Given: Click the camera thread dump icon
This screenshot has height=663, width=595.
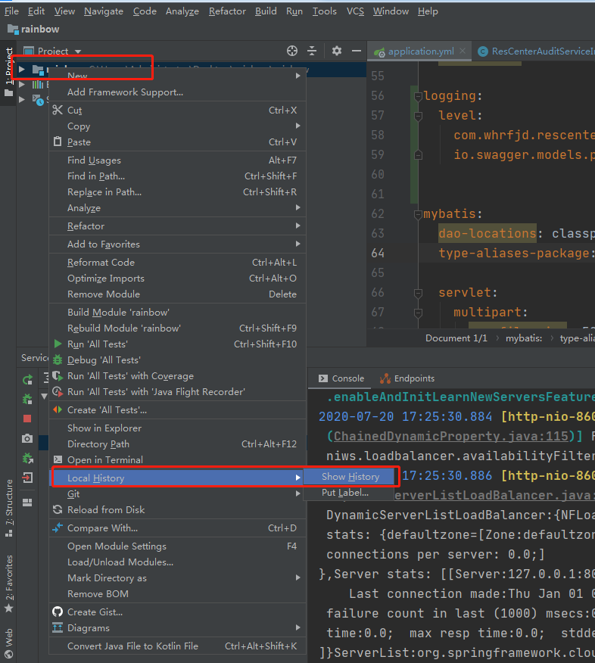Looking at the screenshot, I should click(27, 438).
